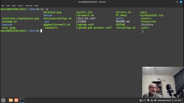Click the terminal cursor at the last prompt

41,31
